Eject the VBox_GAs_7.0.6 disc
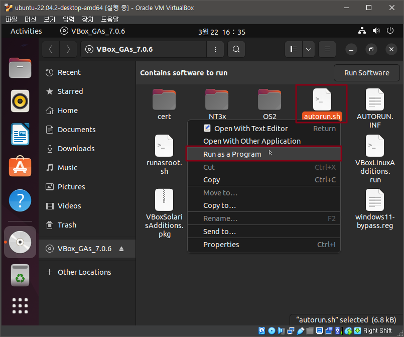Viewport: 404px width, 337px height. (121, 249)
